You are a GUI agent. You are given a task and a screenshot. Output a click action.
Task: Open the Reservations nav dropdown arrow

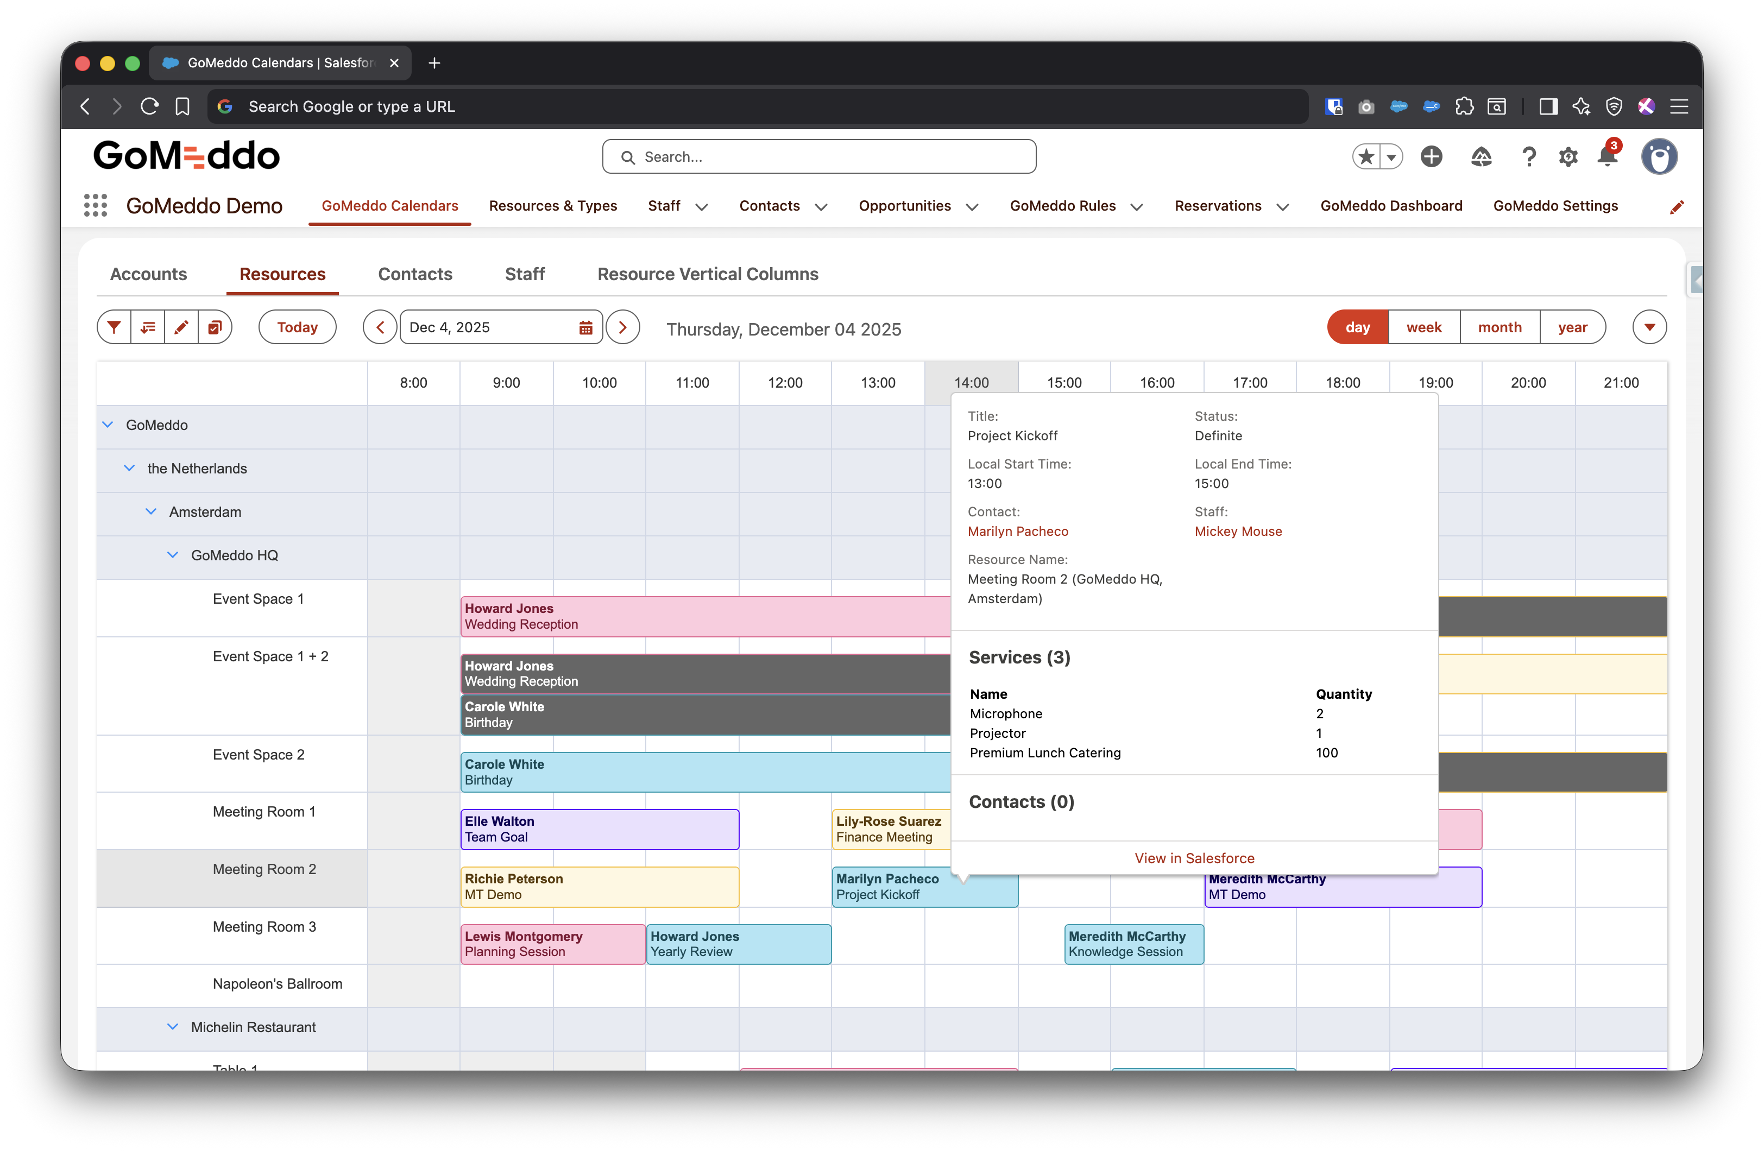click(1282, 207)
